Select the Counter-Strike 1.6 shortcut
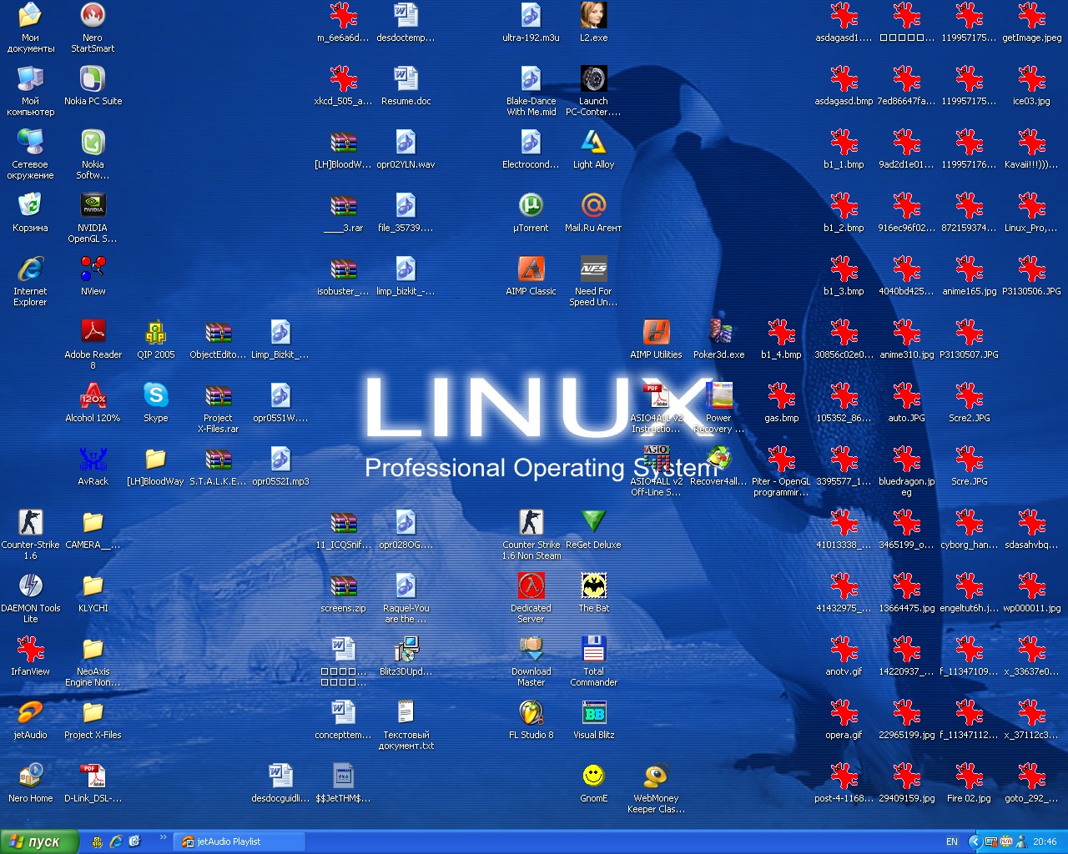 [30, 523]
